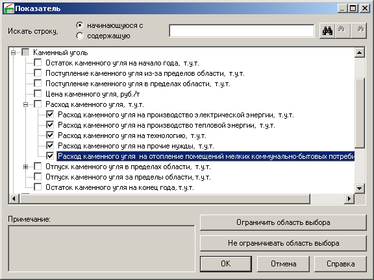The height and width of the screenshot is (280, 374).
Task: Click the binoculars search icon
Action: tap(327, 31)
